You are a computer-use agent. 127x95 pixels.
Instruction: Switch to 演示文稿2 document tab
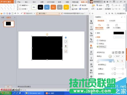tap(48, 13)
